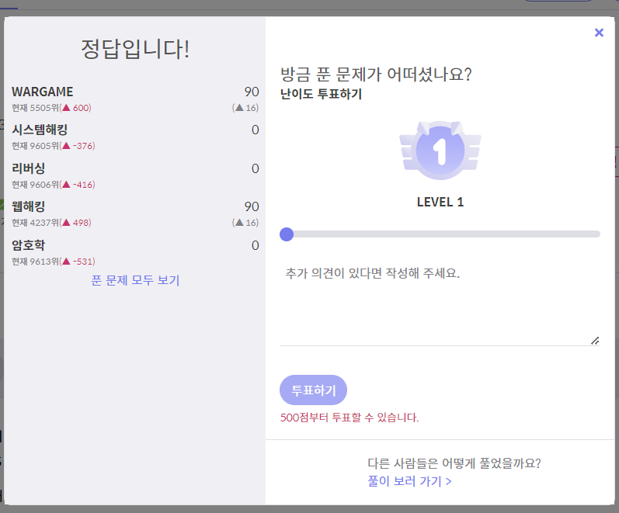
Task: Click the 투표하기 vote button
Action: click(314, 390)
